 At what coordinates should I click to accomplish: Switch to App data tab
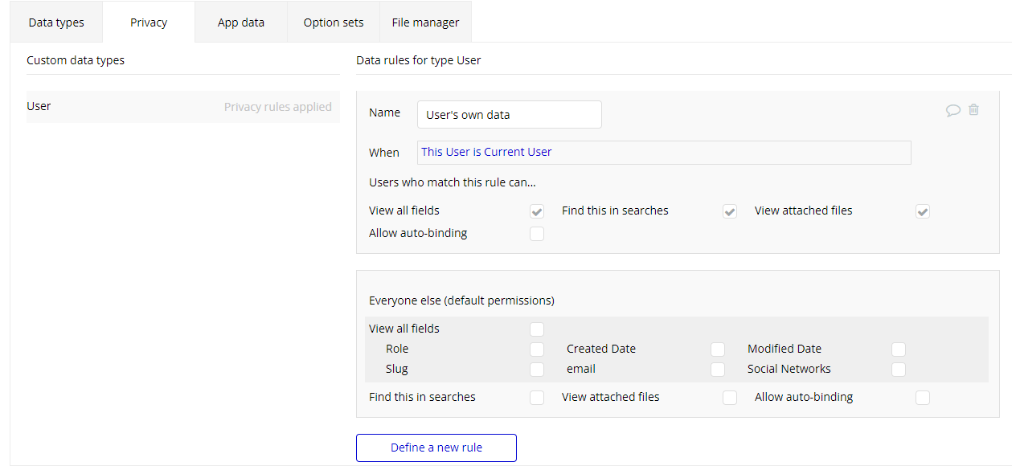(x=241, y=22)
